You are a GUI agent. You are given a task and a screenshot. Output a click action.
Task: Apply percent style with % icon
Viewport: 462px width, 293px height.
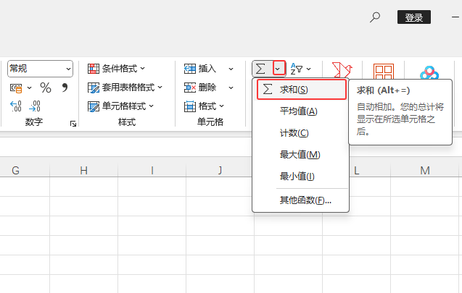[x=46, y=88]
